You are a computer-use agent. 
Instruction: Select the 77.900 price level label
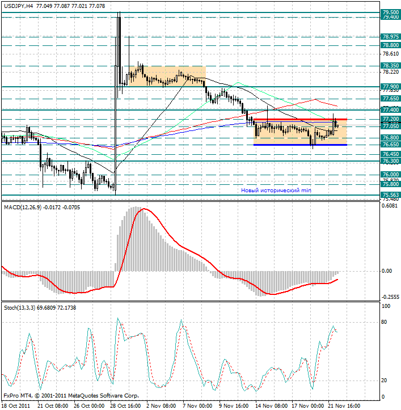point(391,87)
